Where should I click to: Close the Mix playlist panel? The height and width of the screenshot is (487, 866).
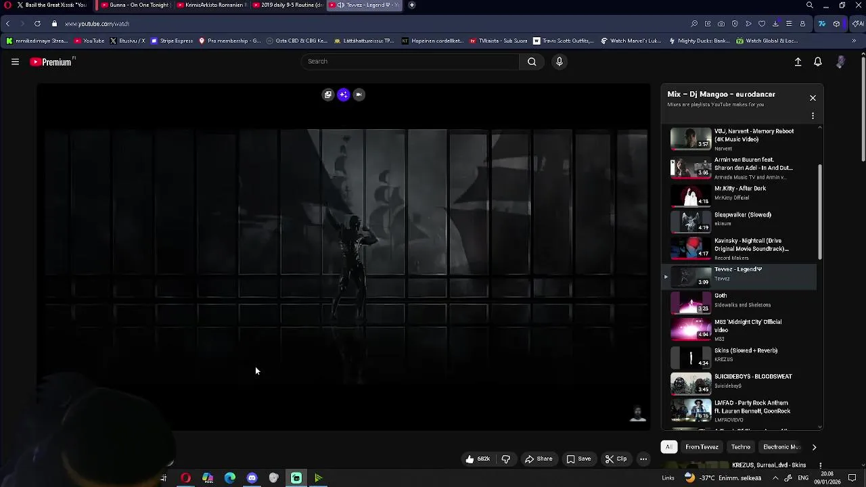tap(813, 98)
